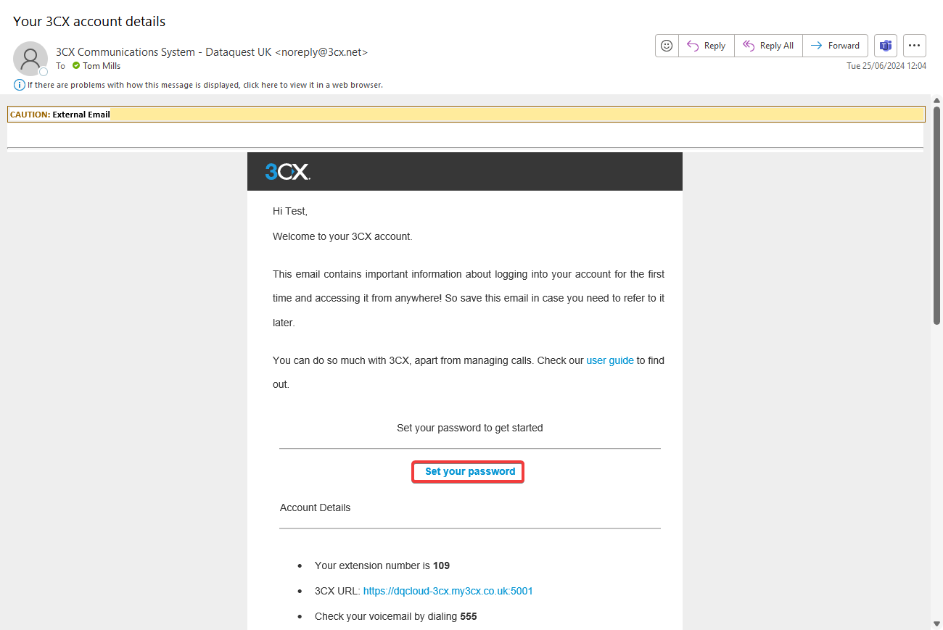Click the info icon in message bar
Viewport: 943px width, 630px height.
tap(20, 85)
